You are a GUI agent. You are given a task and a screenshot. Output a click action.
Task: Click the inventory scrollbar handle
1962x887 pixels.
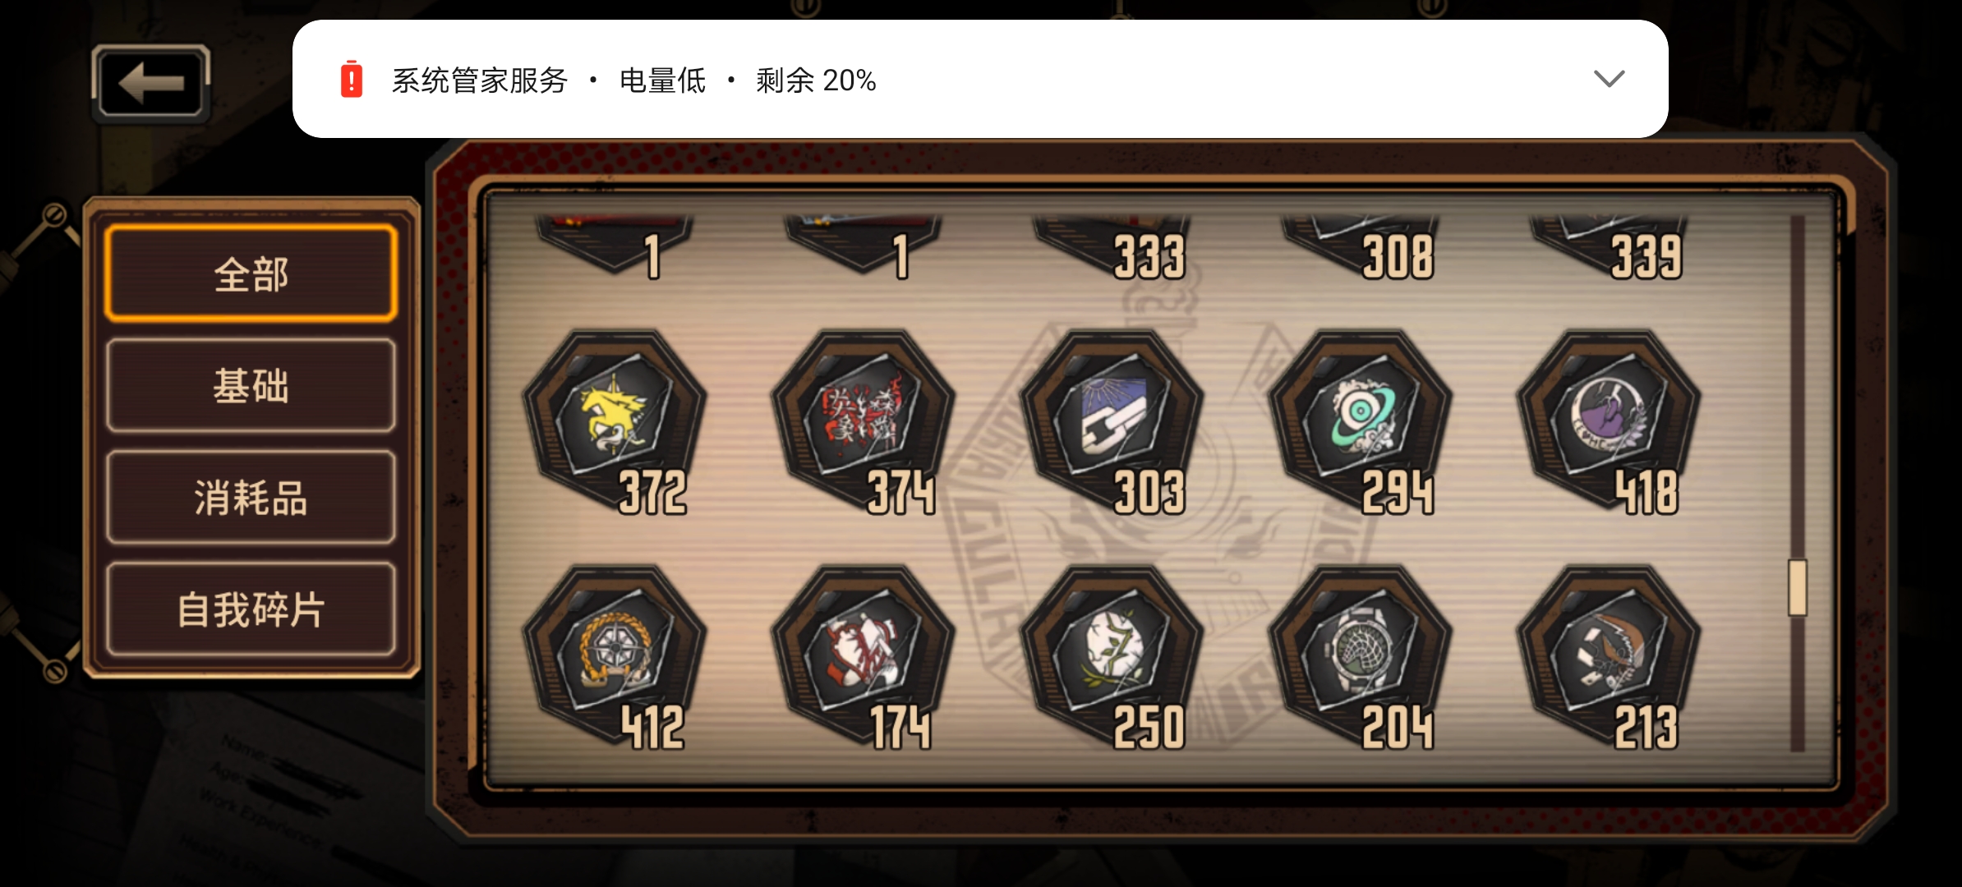point(1798,587)
